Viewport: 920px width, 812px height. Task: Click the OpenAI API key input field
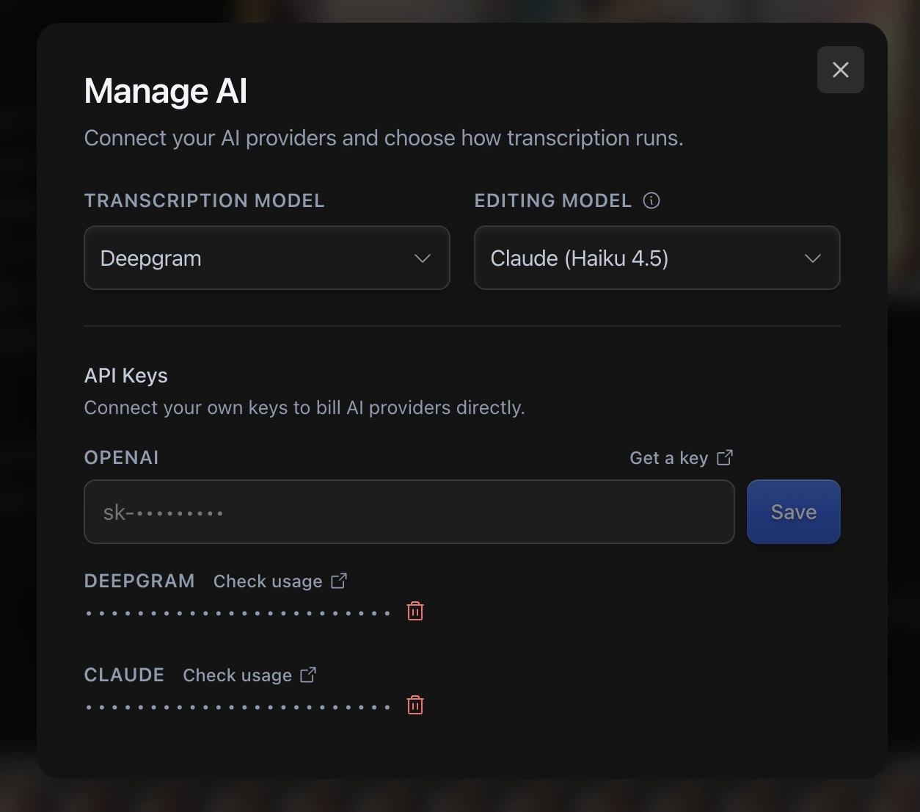tap(409, 512)
